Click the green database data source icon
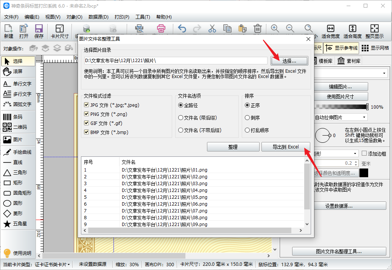 (x=87, y=28)
